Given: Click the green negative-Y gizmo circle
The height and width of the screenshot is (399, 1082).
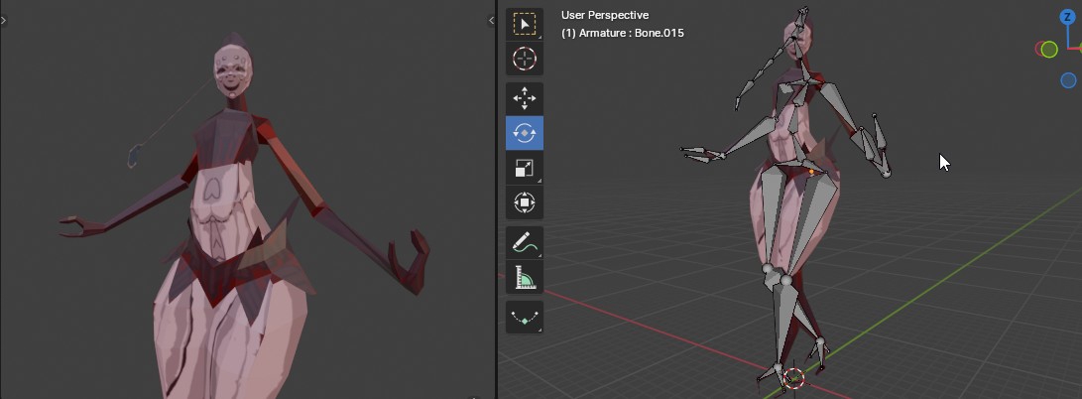Looking at the screenshot, I should coord(1048,50).
